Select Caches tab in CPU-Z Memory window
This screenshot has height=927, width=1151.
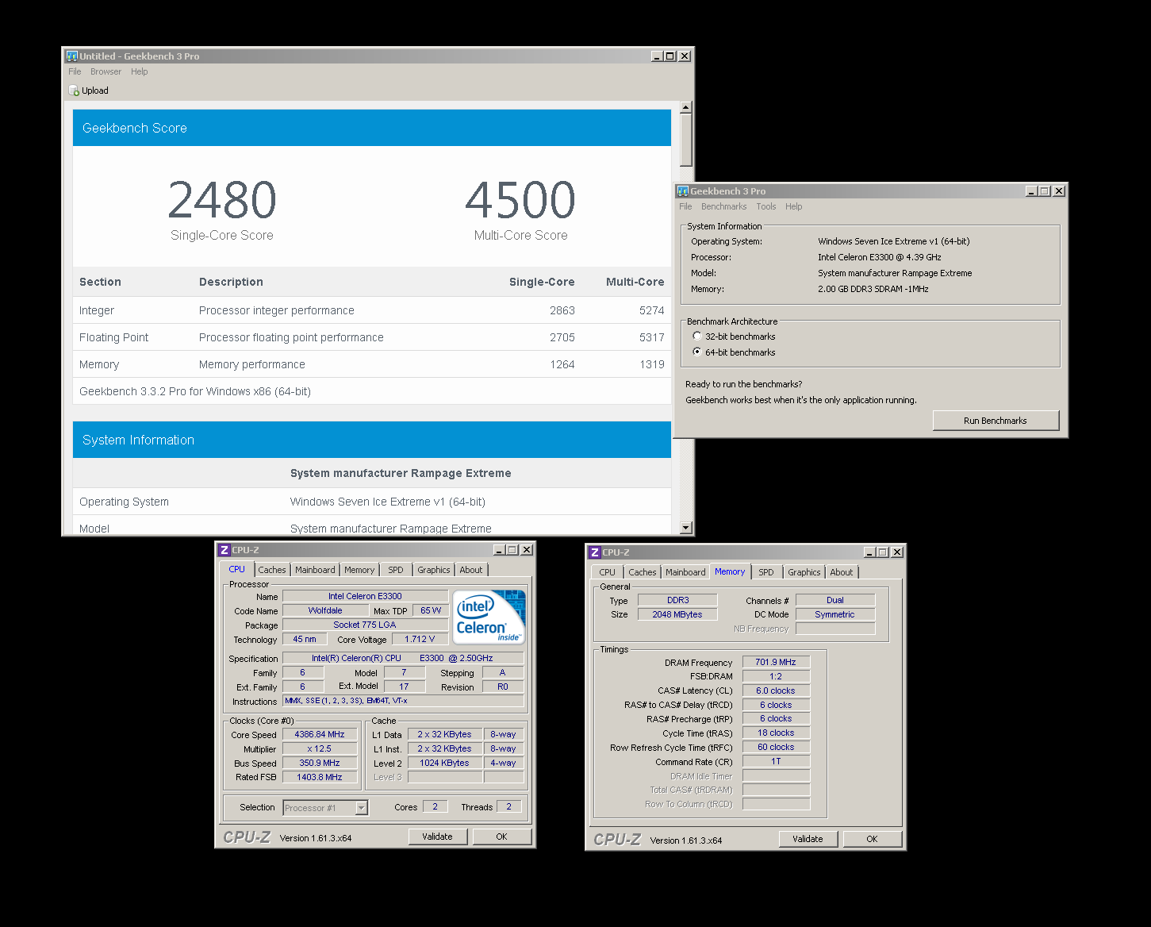[643, 572]
